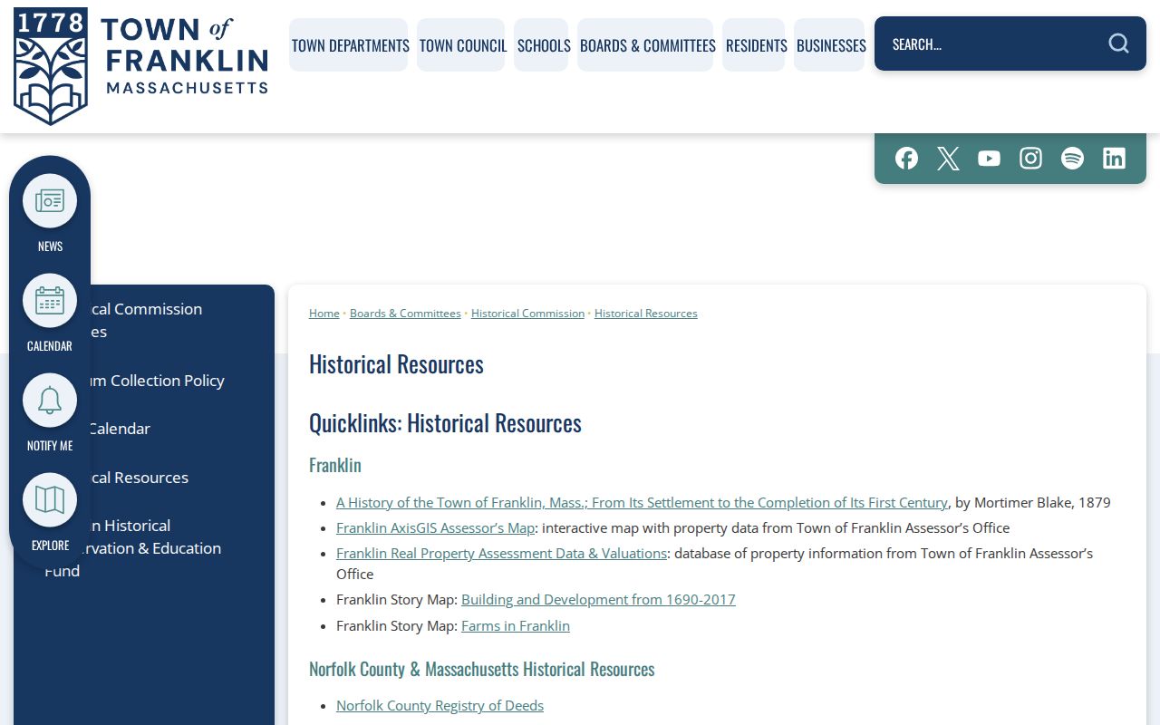Visit the town's Facebook page
The image size is (1160, 725).
[906, 159]
